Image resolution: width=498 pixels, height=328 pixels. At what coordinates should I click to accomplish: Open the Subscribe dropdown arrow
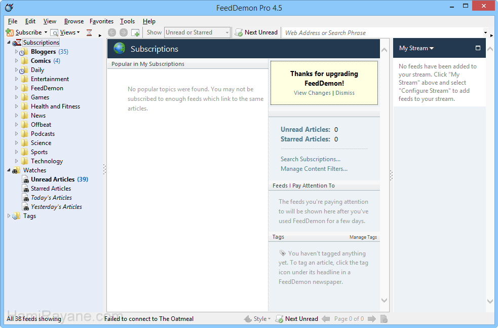(x=46, y=32)
